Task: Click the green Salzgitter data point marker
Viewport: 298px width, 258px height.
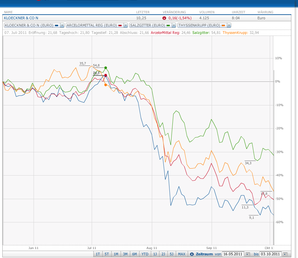Action: (106, 68)
